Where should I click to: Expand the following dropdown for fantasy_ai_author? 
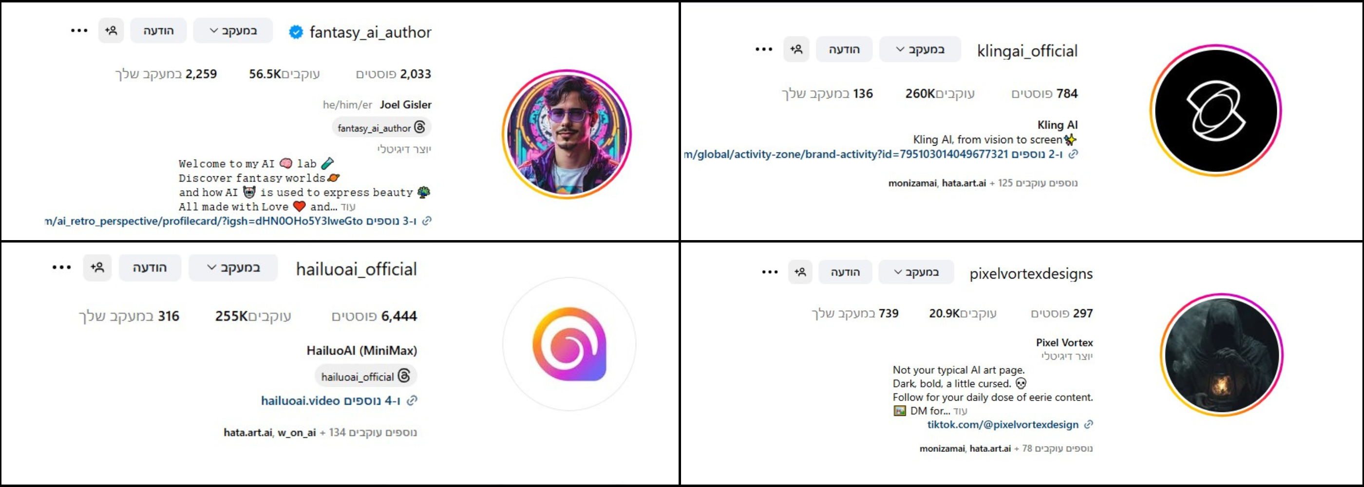(233, 31)
